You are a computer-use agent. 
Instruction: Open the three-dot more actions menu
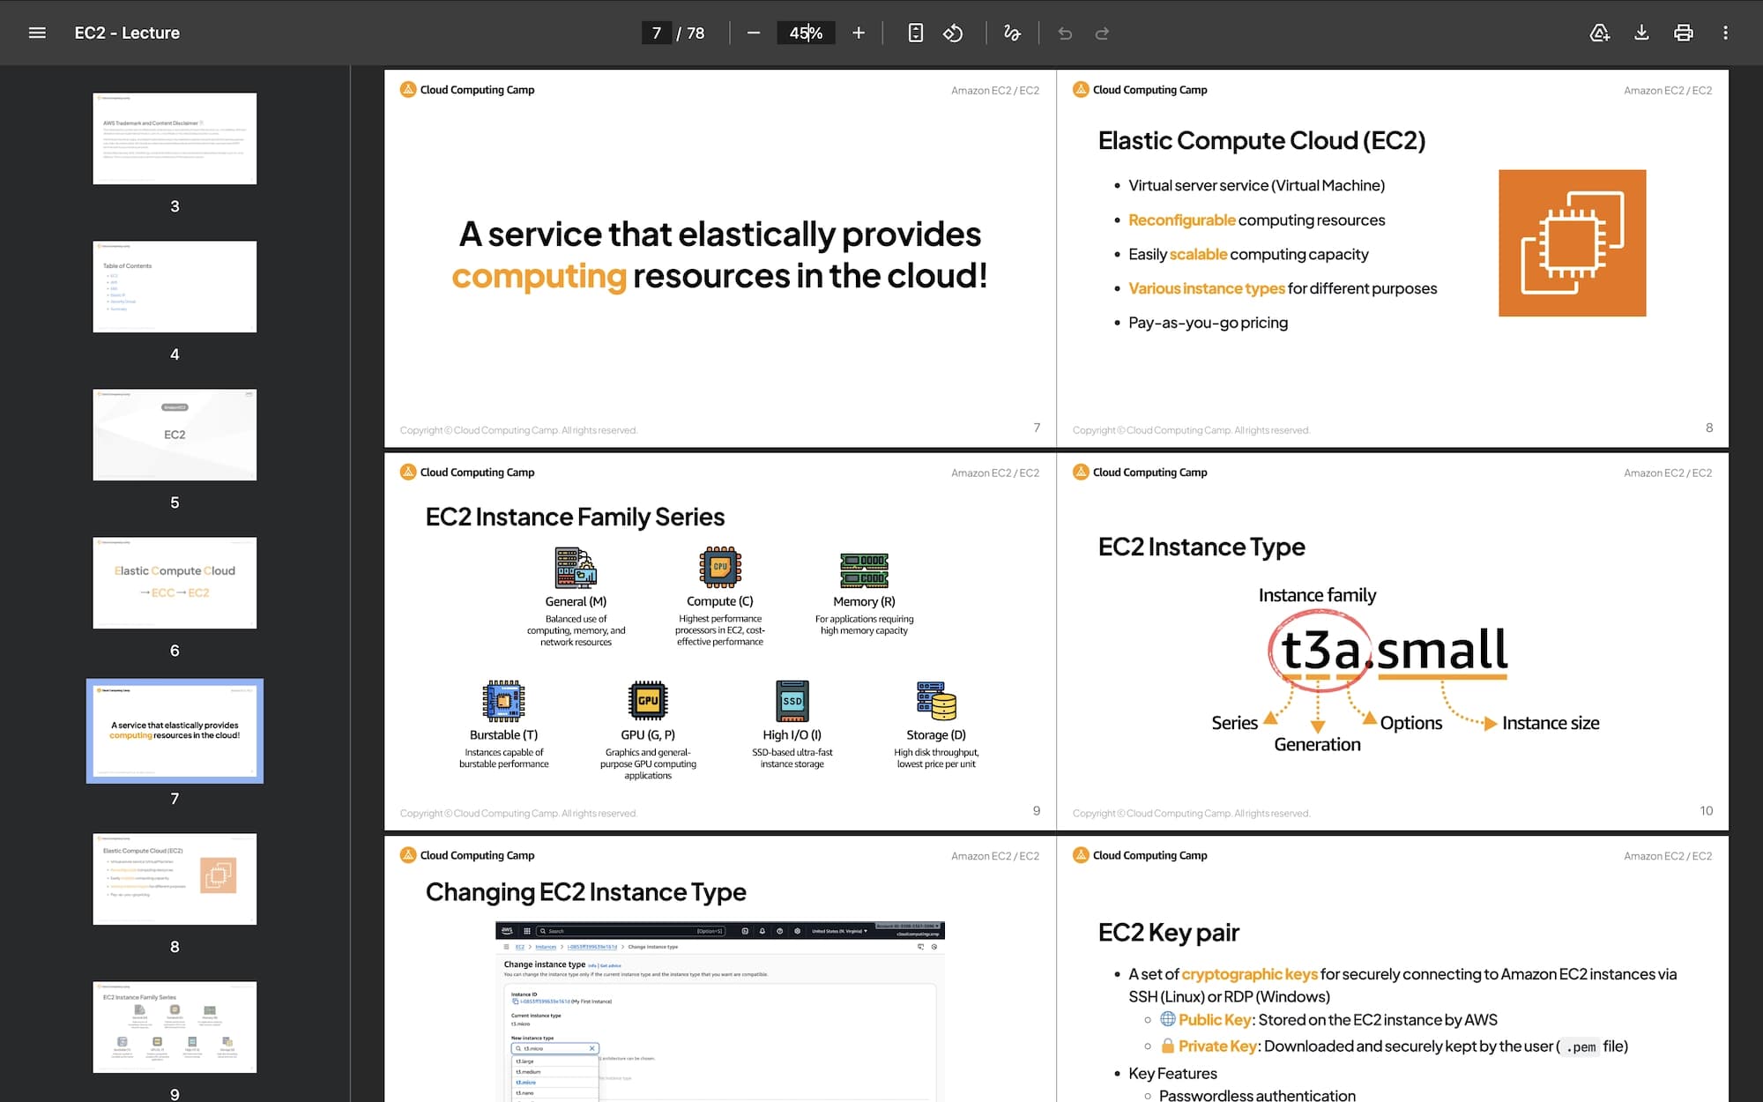click(1725, 33)
